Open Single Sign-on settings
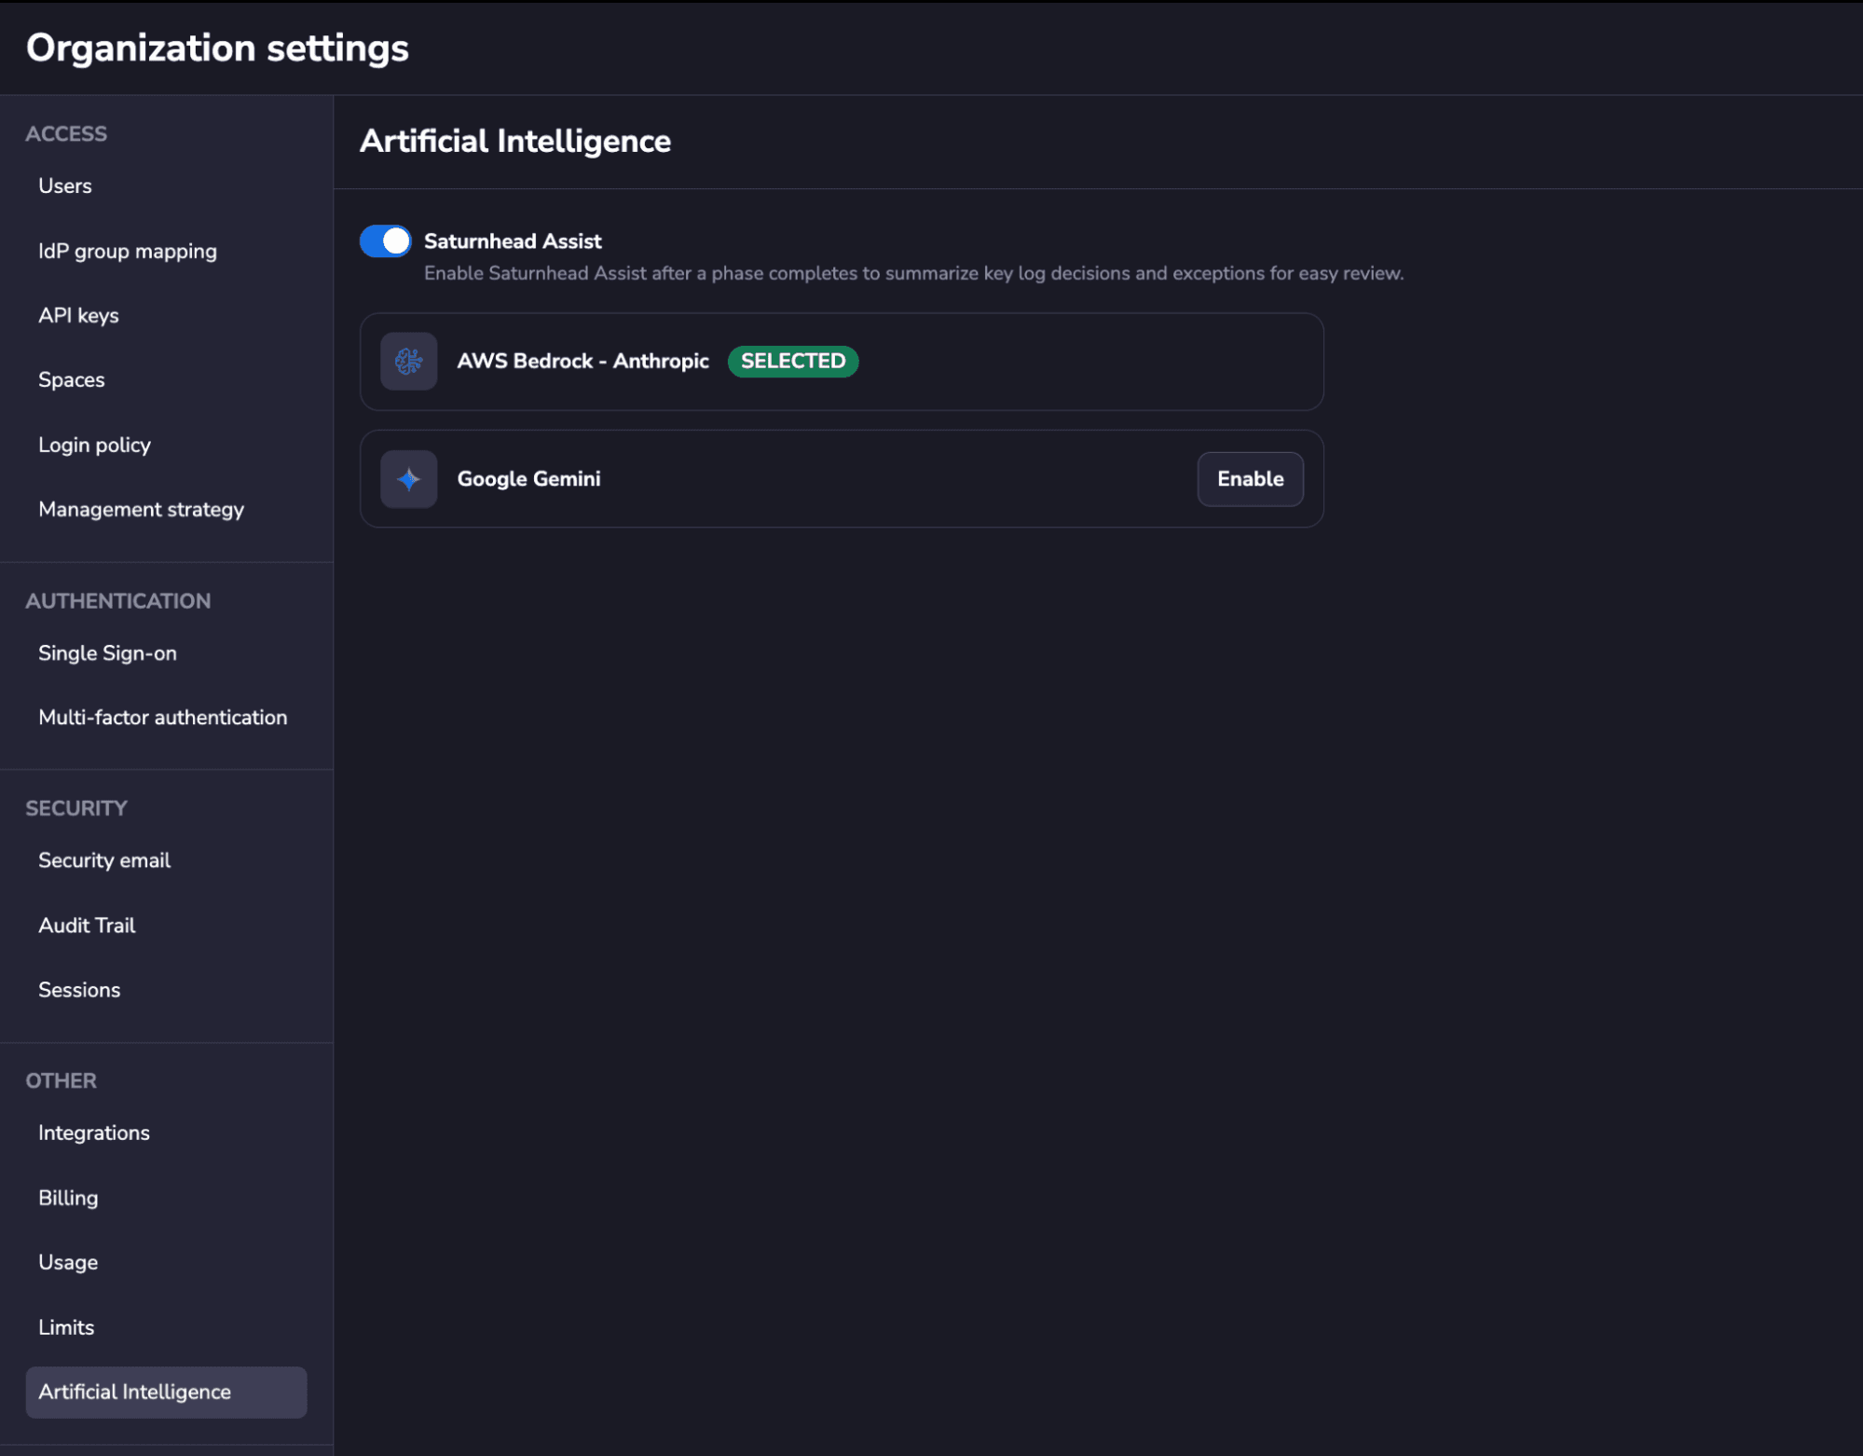Image resolution: width=1863 pixels, height=1456 pixels. (107, 653)
